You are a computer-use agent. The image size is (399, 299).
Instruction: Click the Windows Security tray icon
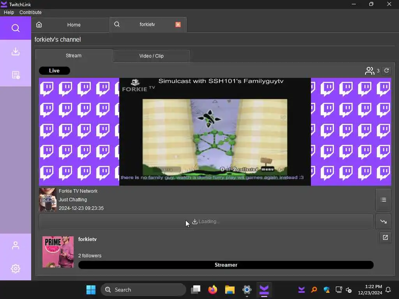point(327,290)
